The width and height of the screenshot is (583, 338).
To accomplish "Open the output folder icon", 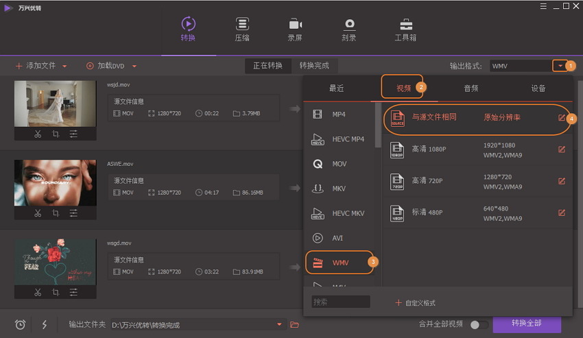I will 294,324.
